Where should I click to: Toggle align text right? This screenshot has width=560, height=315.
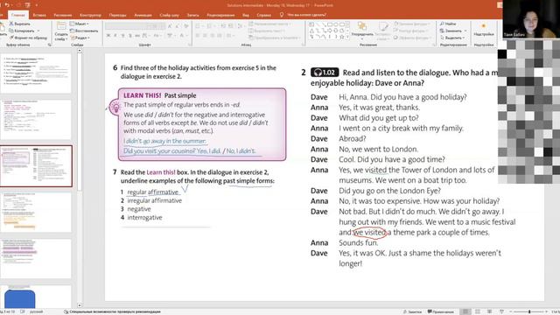click(212, 35)
